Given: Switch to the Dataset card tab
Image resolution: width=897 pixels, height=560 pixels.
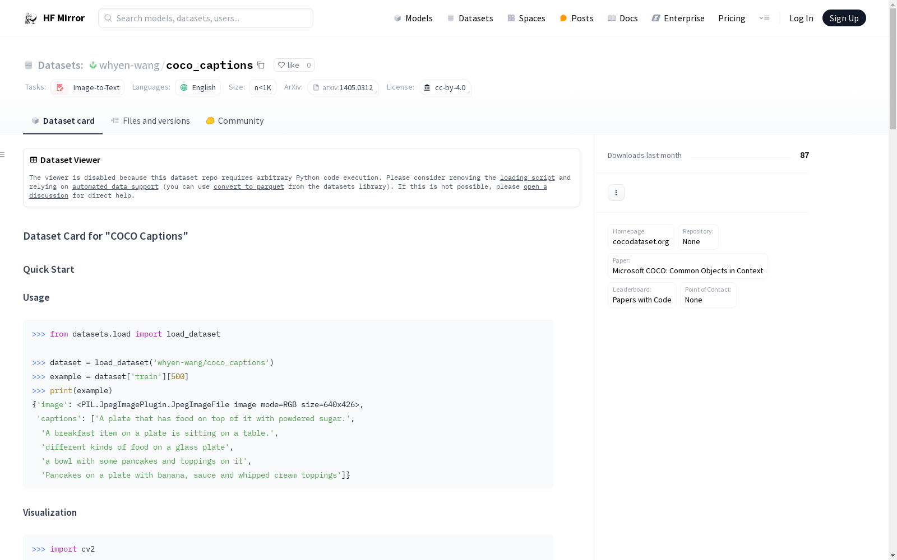Looking at the screenshot, I should pos(63,121).
